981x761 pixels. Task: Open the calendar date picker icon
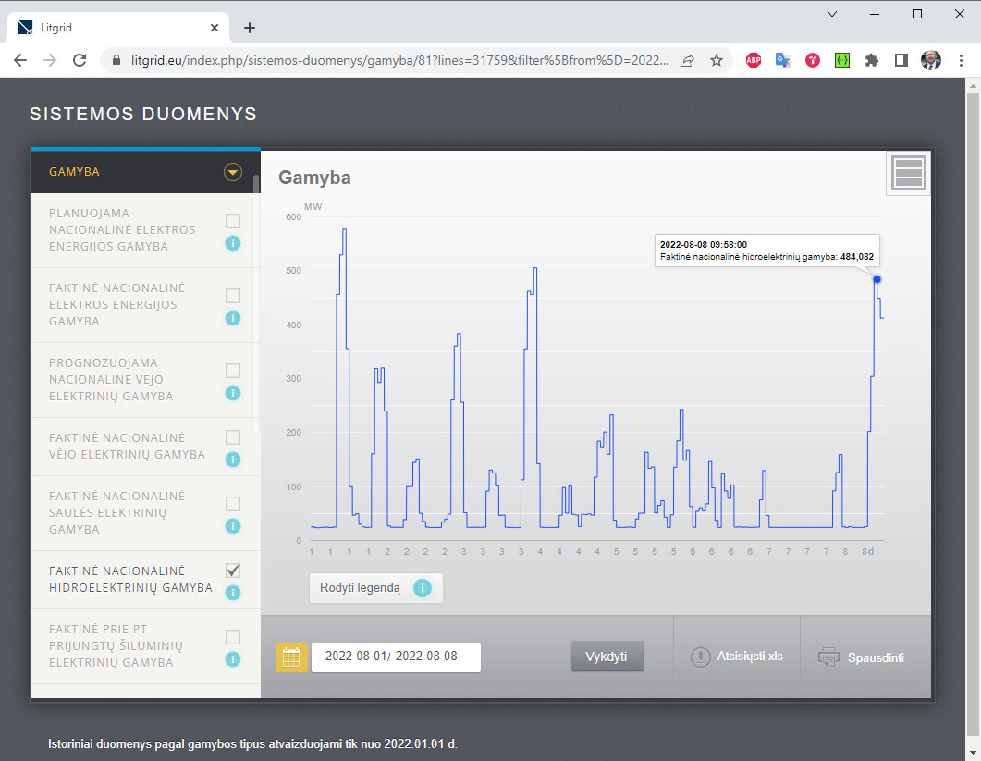(x=291, y=657)
